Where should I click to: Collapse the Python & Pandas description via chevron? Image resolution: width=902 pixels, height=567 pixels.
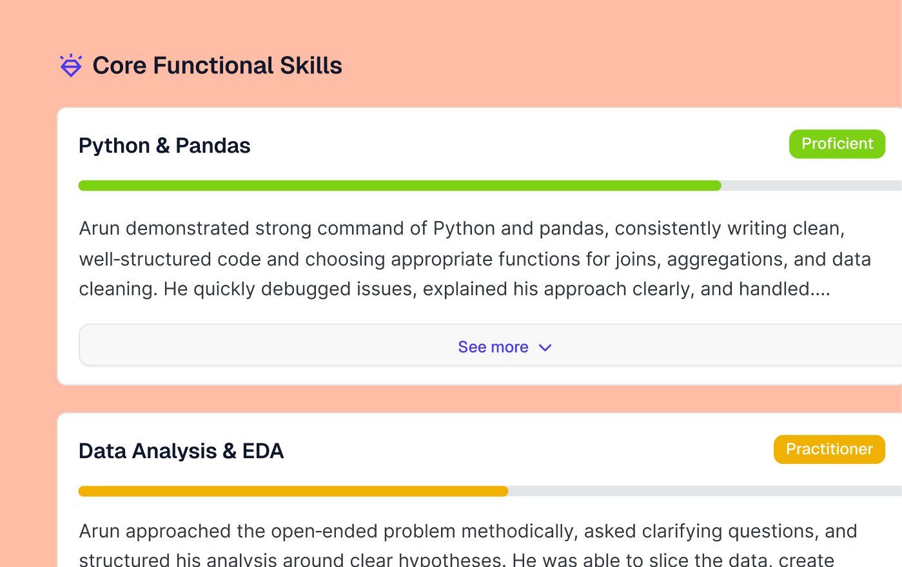pos(545,347)
